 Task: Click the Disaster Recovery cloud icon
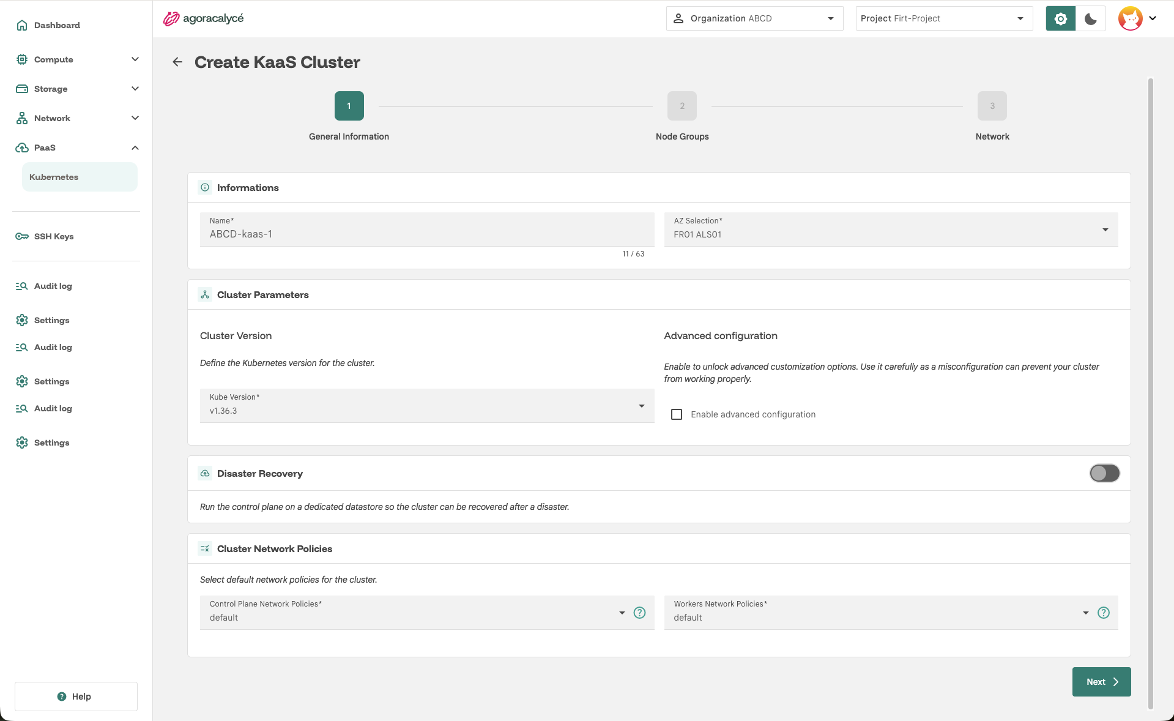click(x=205, y=473)
